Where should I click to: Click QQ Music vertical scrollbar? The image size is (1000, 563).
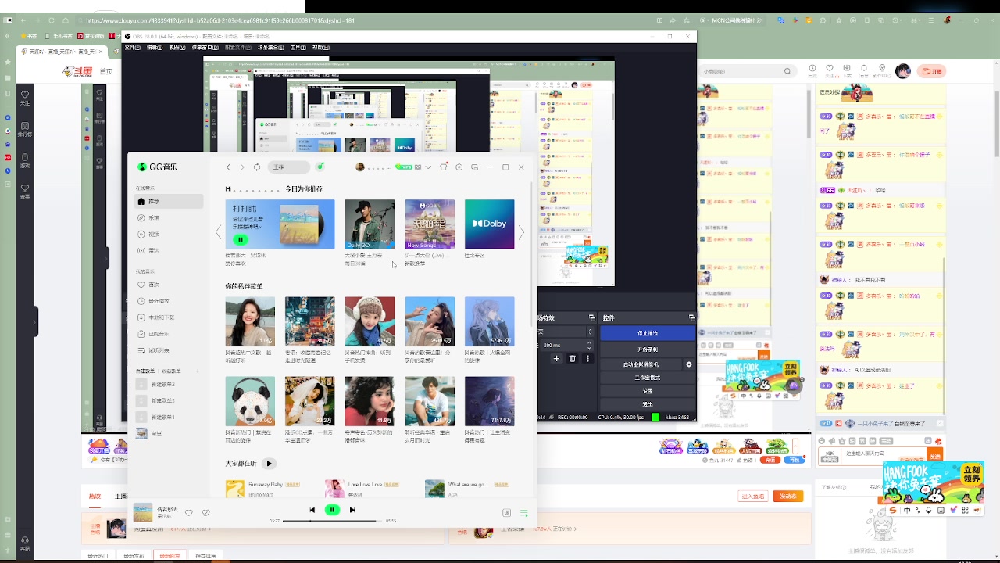pos(533,254)
